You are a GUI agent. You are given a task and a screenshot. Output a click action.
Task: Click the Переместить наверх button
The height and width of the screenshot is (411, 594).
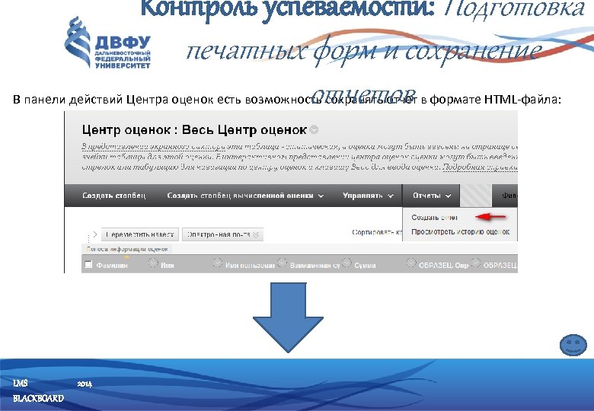point(140,234)
